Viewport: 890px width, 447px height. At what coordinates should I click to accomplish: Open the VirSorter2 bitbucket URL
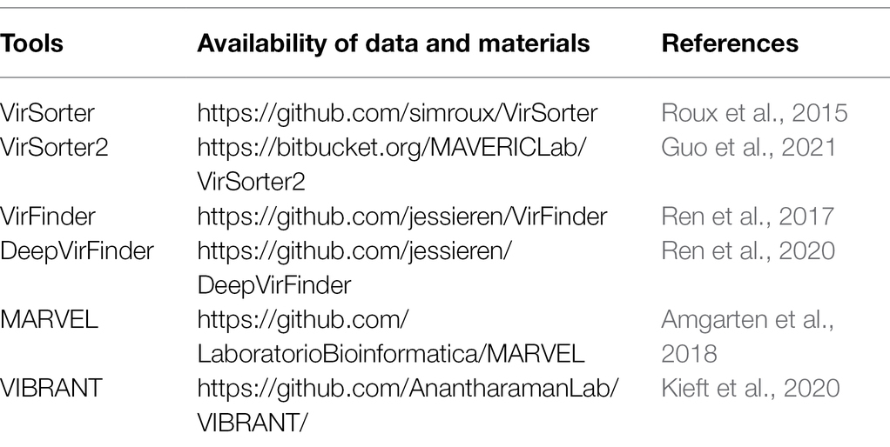coord(392,164)
